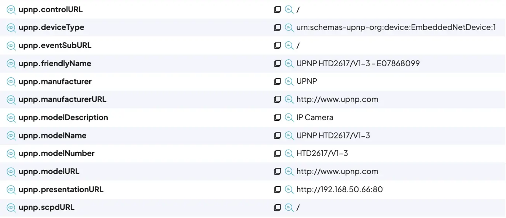
Task: Click the search icon for upnp.controlURL value
Action: (x=289, y=10)
